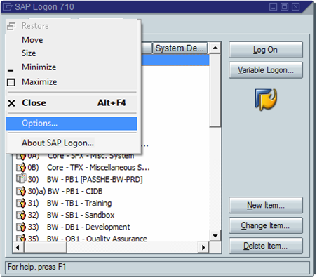Choose Move from the system menu
The height and width of the screenshot is (278, 317).
[72, 40]
